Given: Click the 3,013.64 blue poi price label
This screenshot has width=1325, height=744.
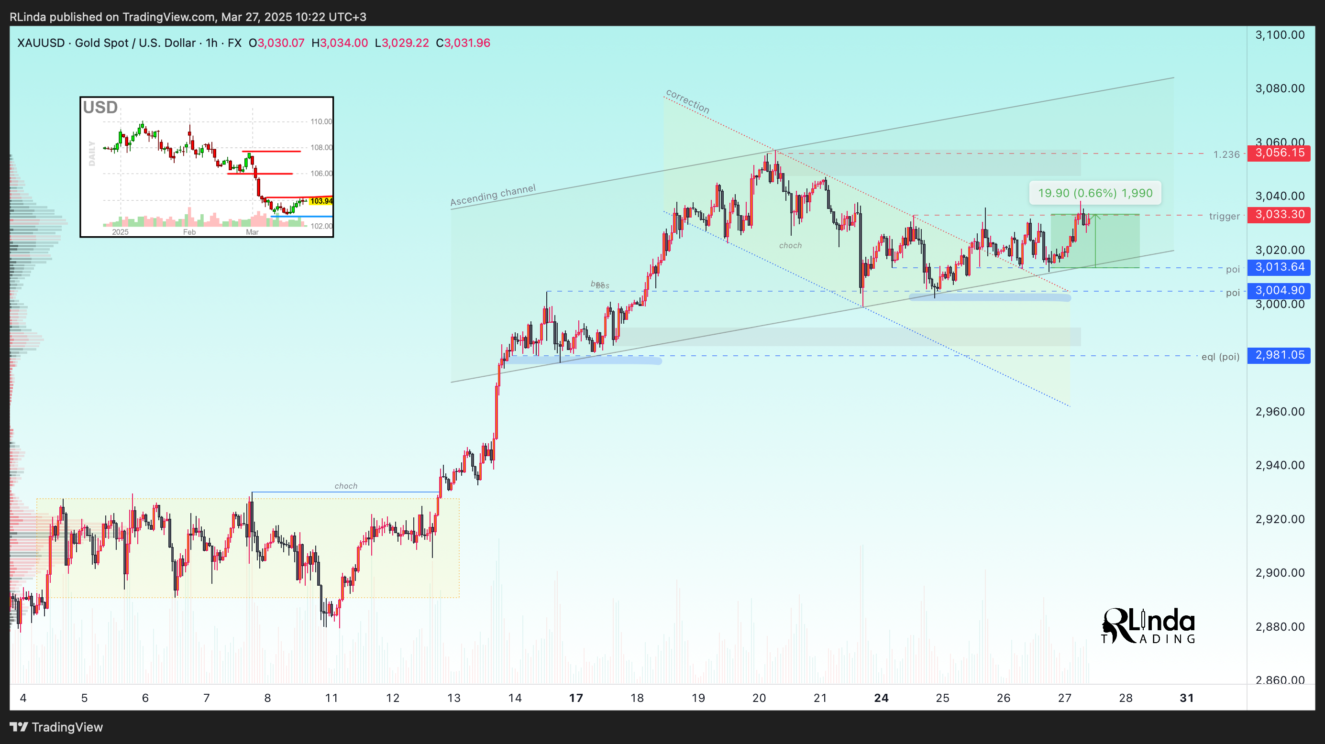Looking at the screenshot, I should [x=1279, y=267].
